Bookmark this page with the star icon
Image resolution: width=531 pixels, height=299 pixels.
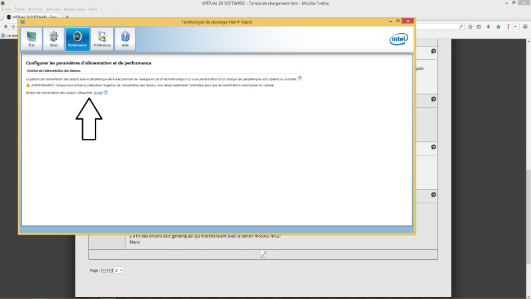pos(471,27)
